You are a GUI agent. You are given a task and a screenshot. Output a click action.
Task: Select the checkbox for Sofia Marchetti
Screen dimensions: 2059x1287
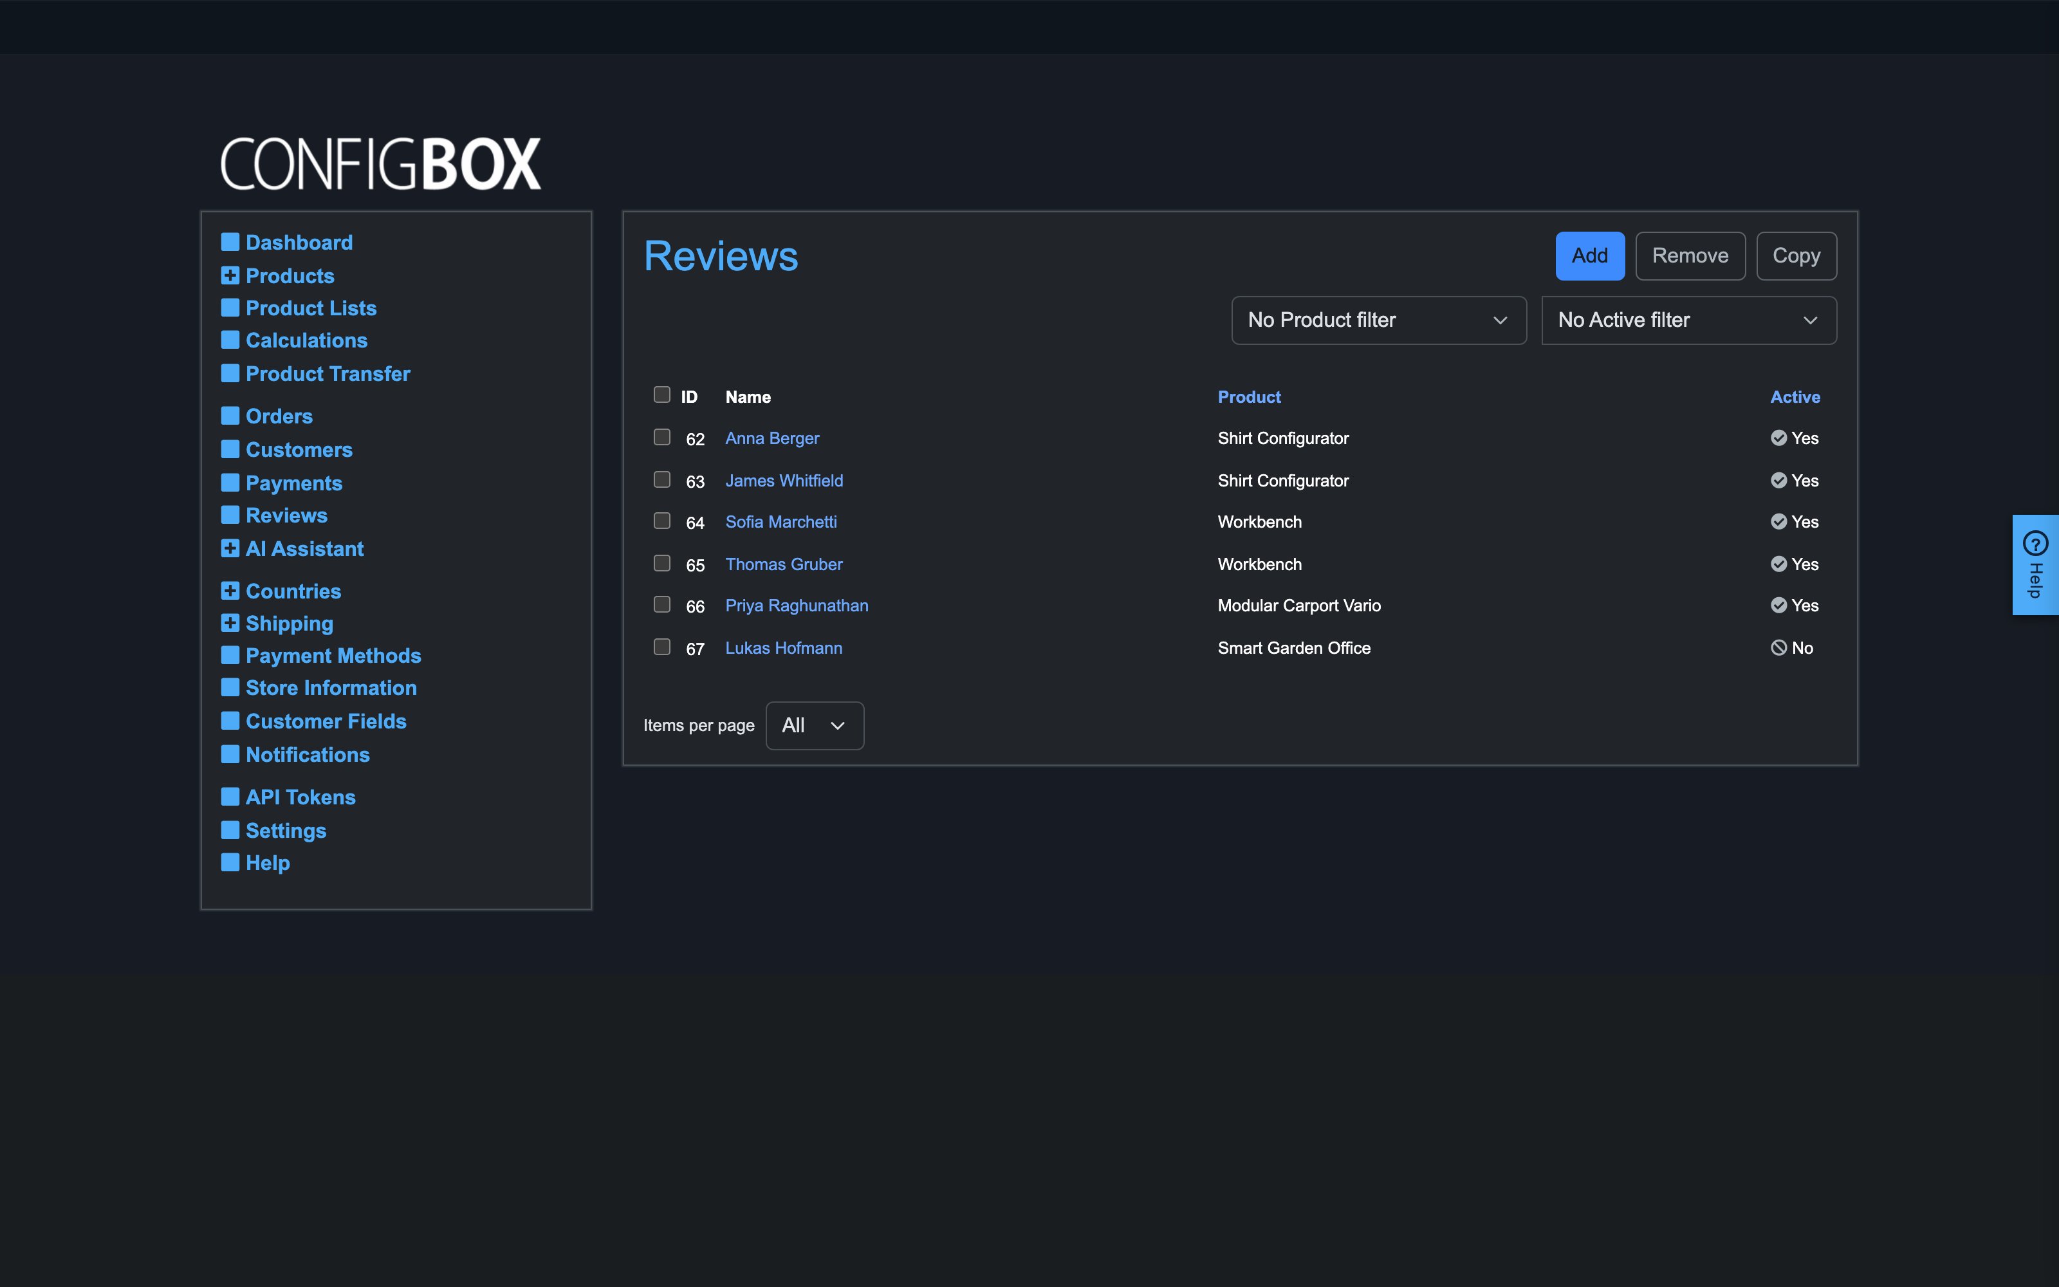point(662,520)
